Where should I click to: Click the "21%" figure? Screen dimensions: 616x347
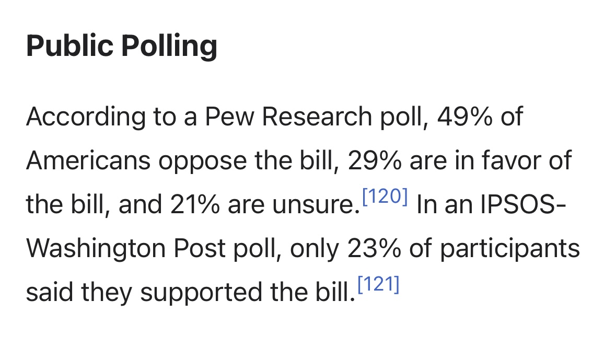tap(195, 205)
